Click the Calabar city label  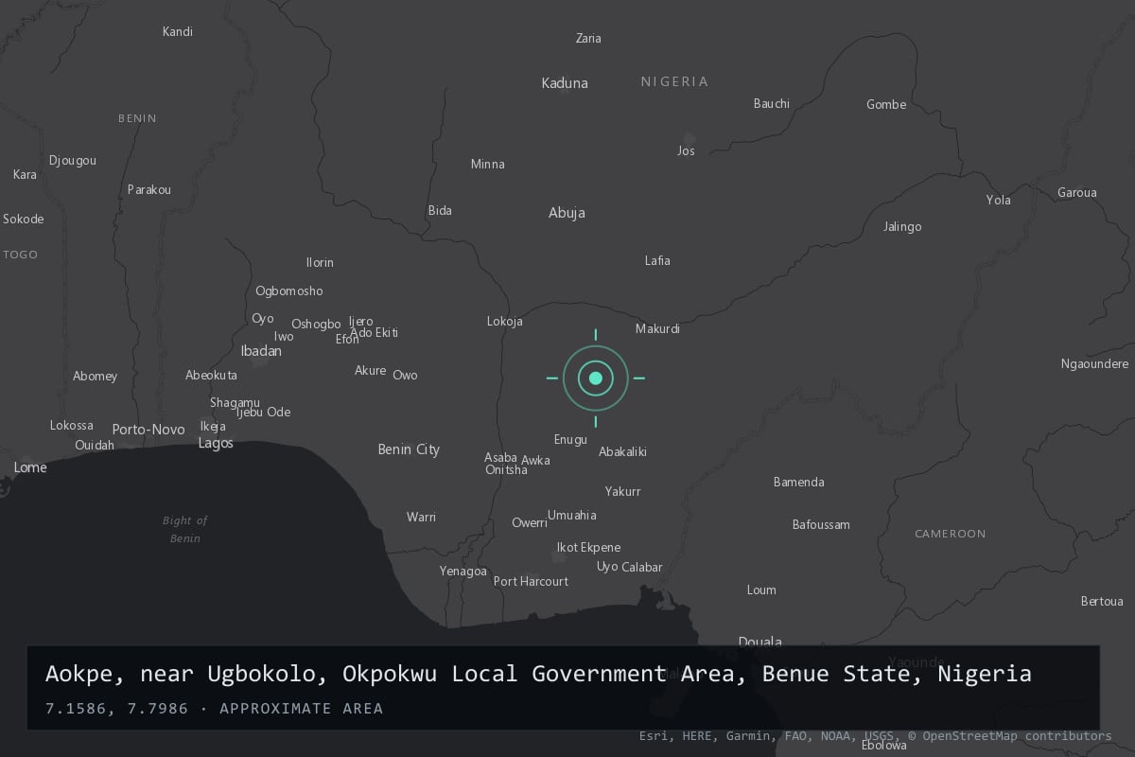coord(642,568)
